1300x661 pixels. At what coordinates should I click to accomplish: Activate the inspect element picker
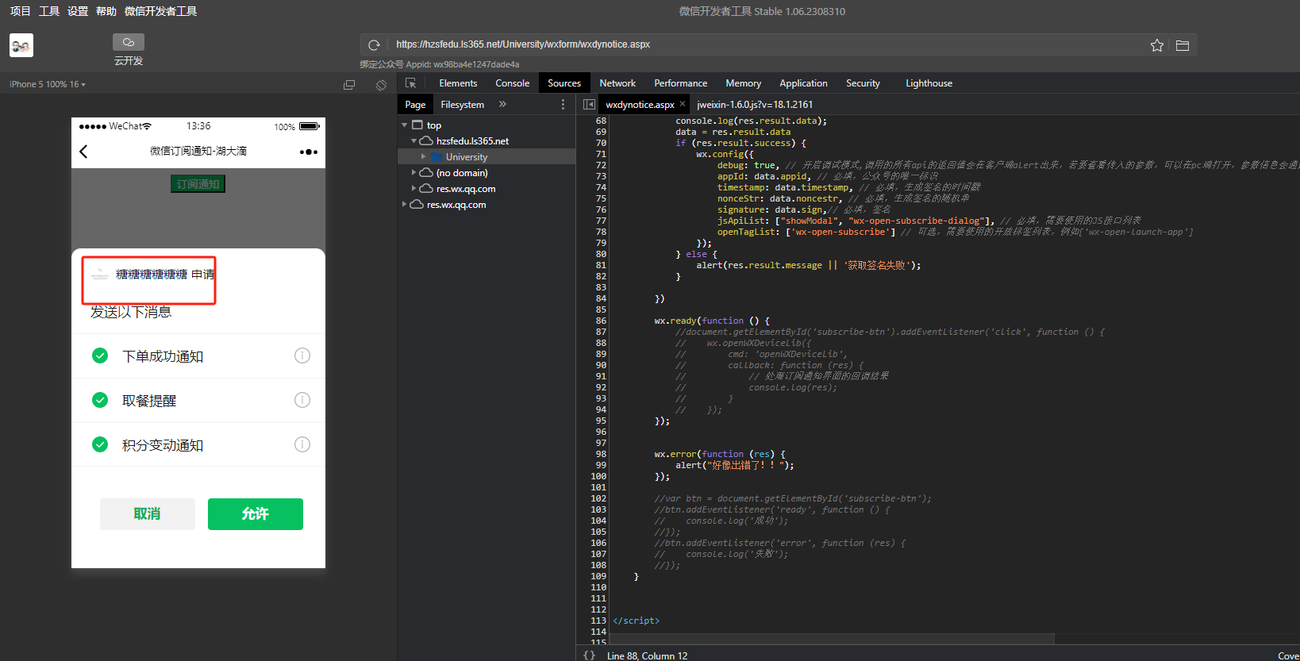[411, 83]
